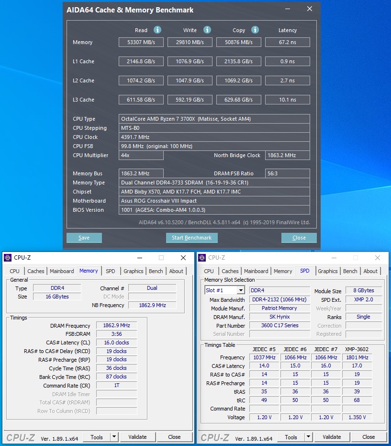Close the AIDA64 window with the X
Viewport: 391px width, 446px height.
[310, 9]
